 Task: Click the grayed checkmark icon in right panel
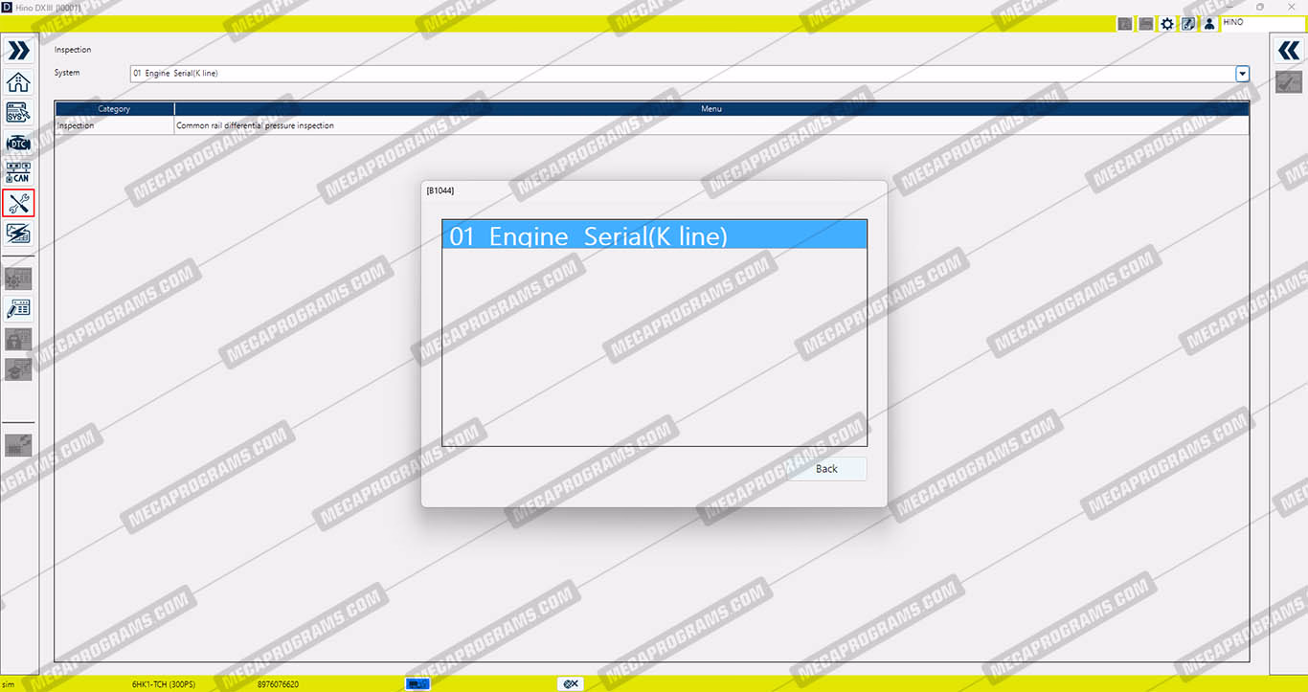click(1289, 82)
